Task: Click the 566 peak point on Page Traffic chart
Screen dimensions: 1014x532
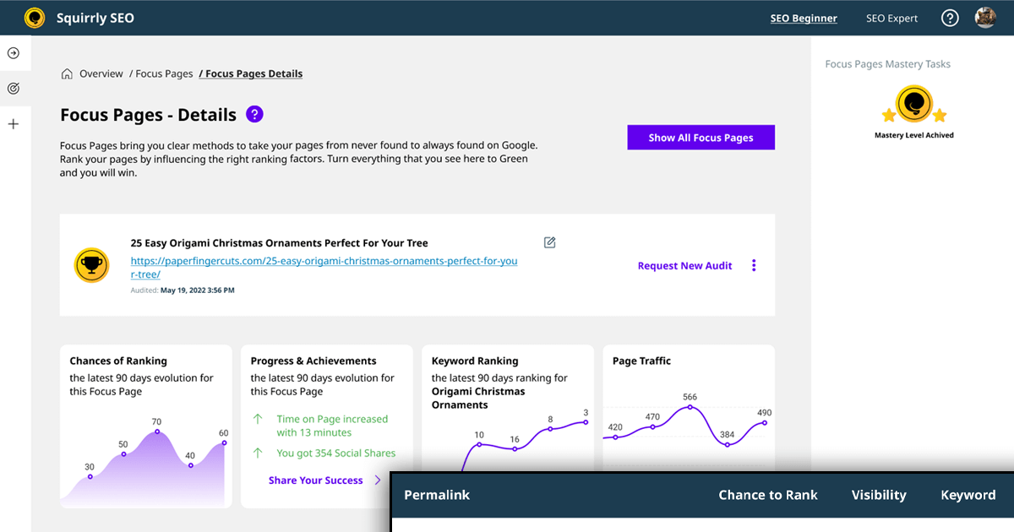Action: (690, 407)
